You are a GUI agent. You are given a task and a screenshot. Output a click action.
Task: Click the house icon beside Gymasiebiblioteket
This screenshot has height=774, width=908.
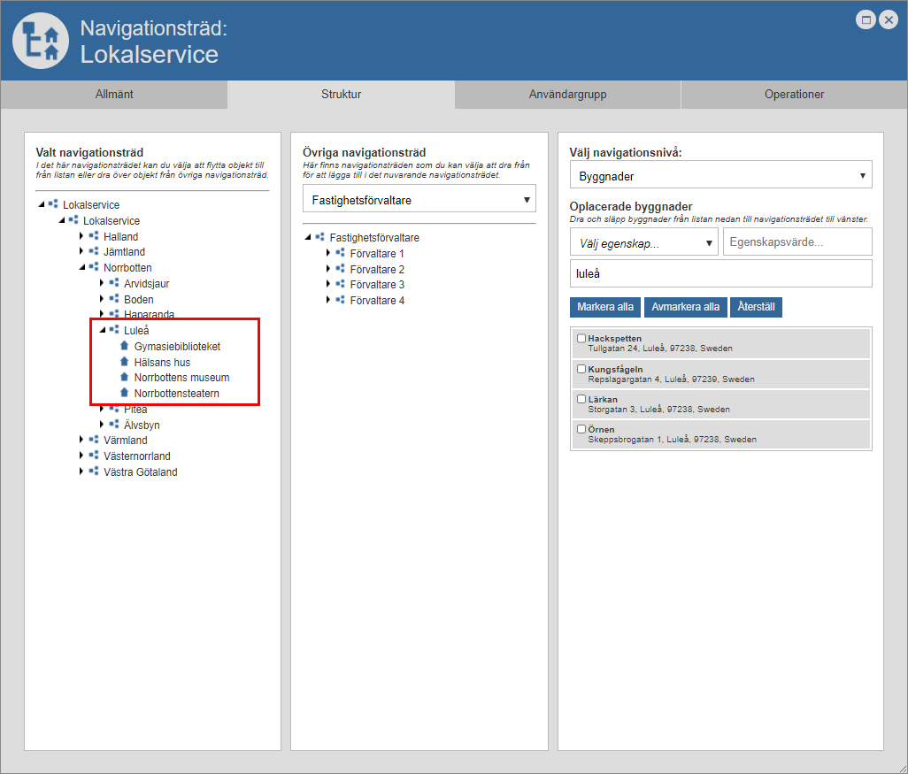[x=125, y=347]
